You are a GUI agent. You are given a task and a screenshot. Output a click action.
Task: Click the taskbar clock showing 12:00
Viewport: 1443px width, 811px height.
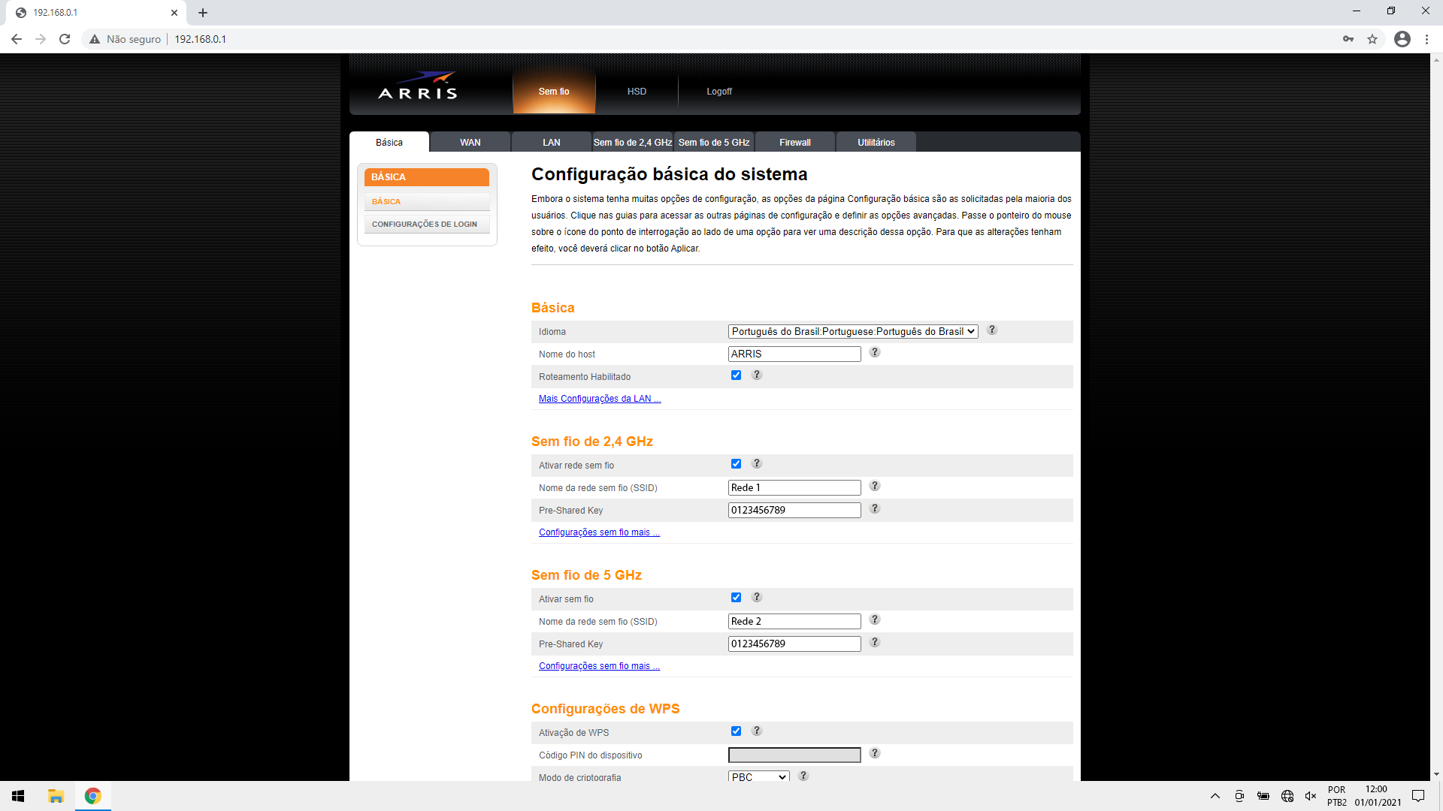tap(1377, 796)
